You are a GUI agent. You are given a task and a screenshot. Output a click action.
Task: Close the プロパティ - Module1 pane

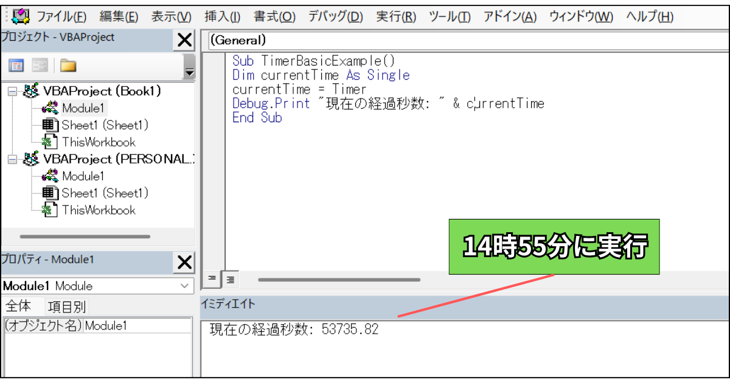184,263
